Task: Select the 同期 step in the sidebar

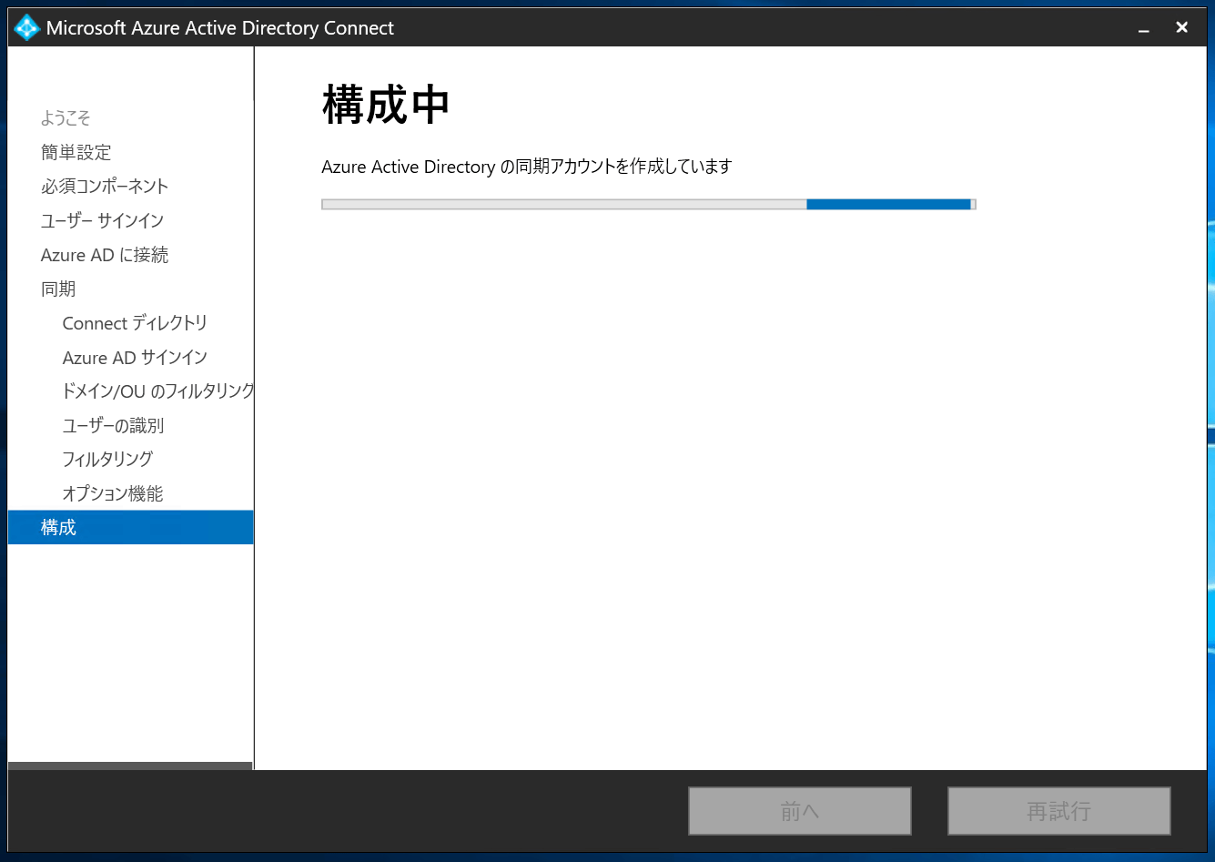Action: click(58, 289)
